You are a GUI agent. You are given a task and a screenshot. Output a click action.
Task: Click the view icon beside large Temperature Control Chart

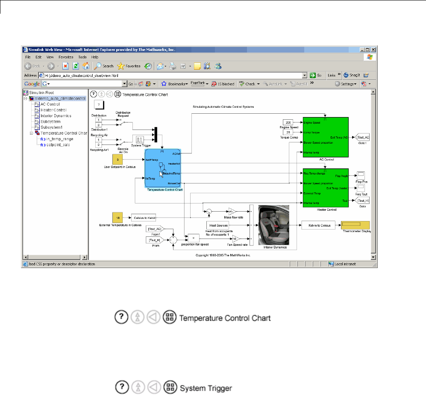coord(170,317)
